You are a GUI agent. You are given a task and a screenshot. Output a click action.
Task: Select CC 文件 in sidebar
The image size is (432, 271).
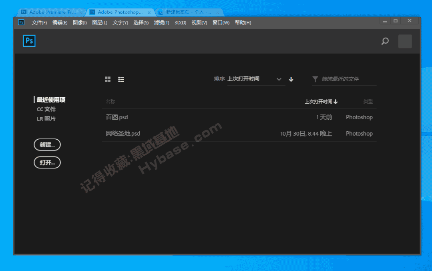click(46, 109)
